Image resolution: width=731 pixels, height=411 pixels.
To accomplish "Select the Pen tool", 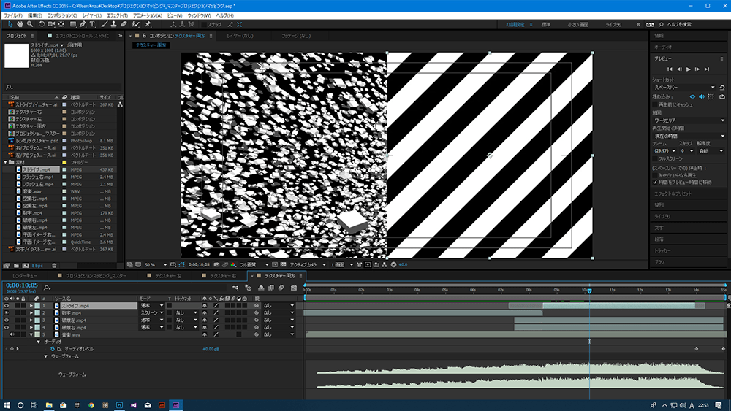I will [83, 24].
